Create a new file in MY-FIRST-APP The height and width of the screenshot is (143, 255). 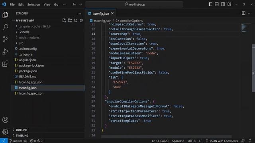64,20
